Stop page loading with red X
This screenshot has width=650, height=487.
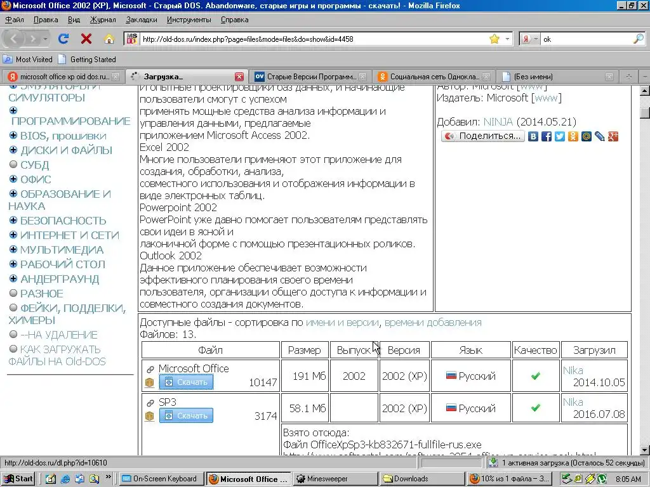(86, 39)
